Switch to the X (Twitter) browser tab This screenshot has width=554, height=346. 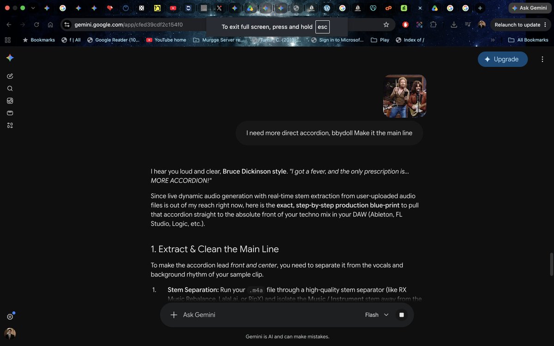pos(219,8)
